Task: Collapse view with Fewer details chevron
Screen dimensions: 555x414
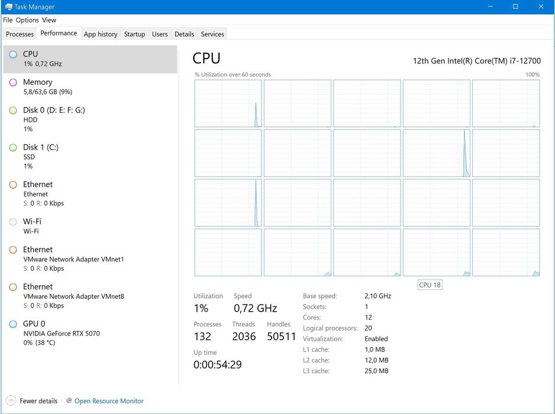Action: coord(11,401)
